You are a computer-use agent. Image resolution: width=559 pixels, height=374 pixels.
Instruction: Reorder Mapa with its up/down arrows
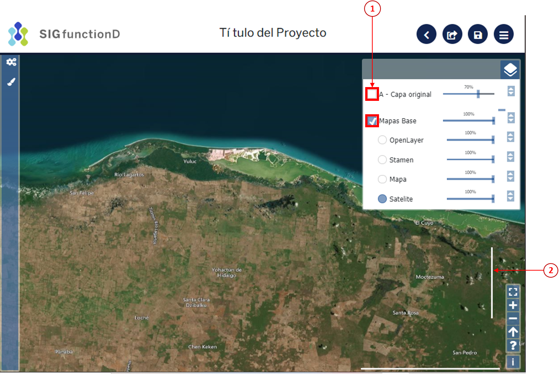511,176
